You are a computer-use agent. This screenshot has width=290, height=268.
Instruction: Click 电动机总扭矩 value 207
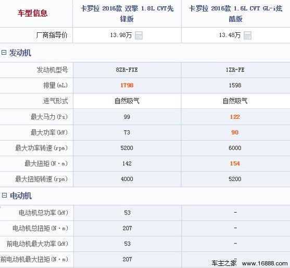pos(127,228)
